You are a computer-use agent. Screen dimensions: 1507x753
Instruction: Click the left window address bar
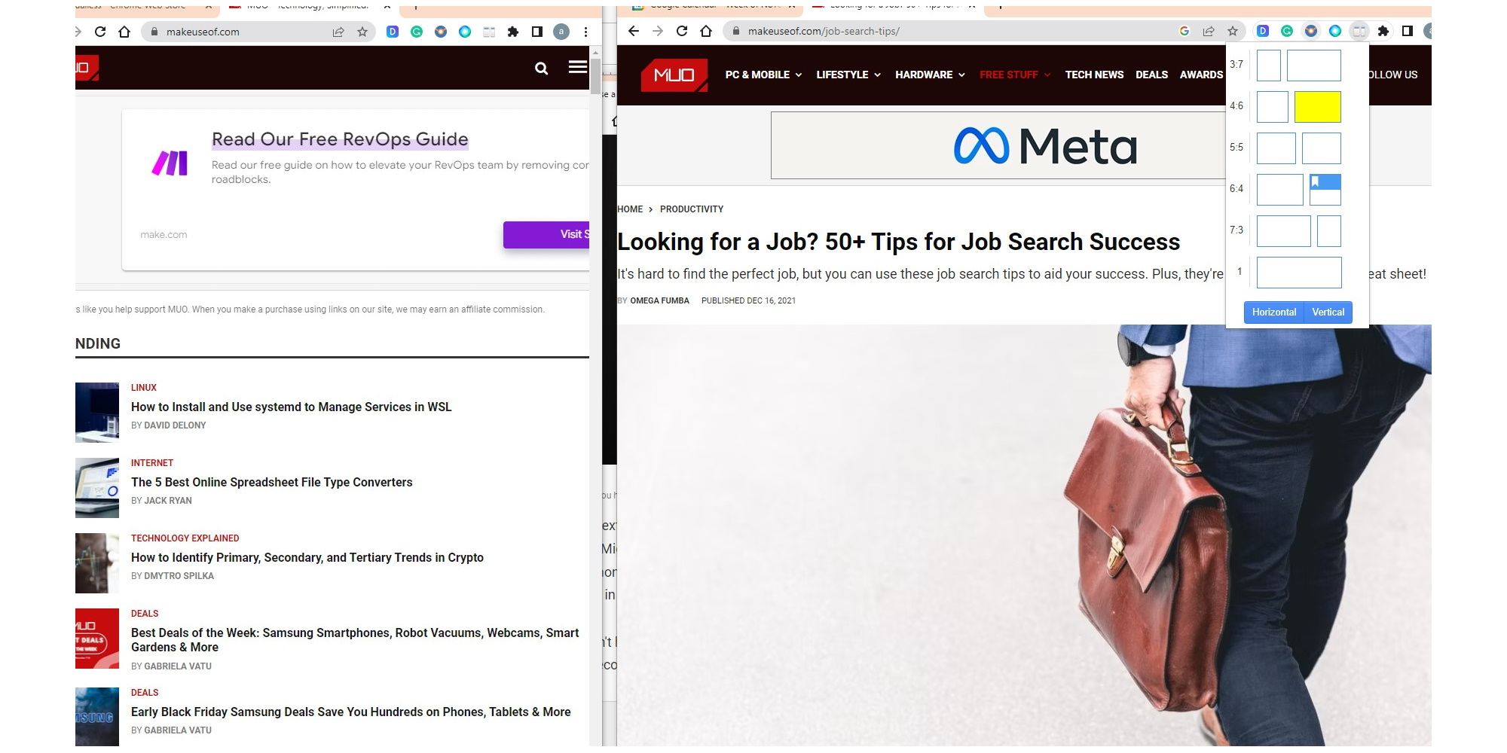point(241,32)
